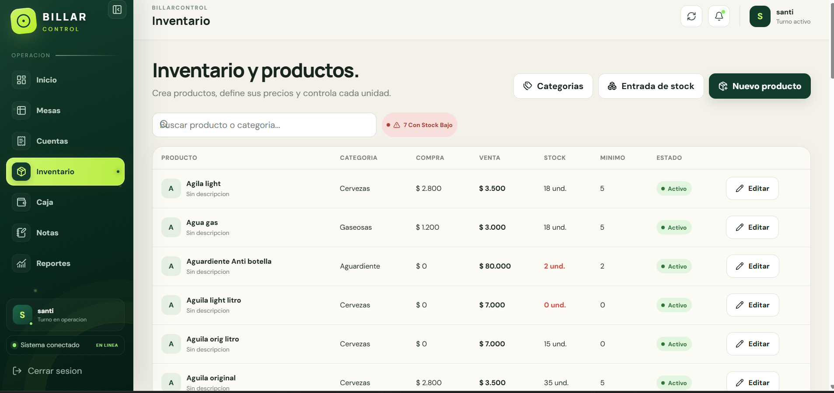Click the vertical page scrollbar
Viewport: 834px width, 393px height.
[831, 41]
